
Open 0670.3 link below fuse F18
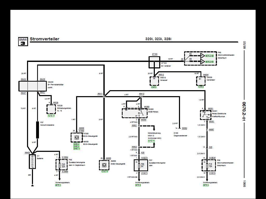(206, 185)
